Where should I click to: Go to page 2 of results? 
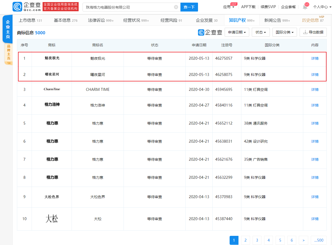coord(246,240)
